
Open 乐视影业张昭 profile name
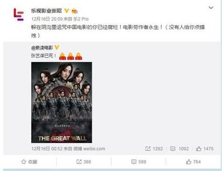coord(46,11)
